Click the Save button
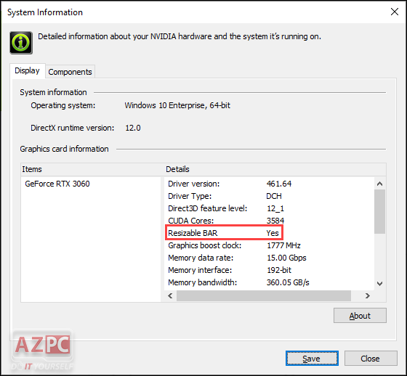The height and width of the screenshot is (376, 407). (x=312, y=359)
